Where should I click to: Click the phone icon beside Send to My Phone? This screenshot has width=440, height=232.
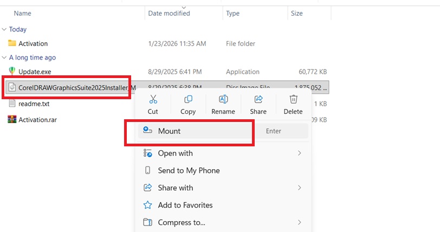(147, 170)
